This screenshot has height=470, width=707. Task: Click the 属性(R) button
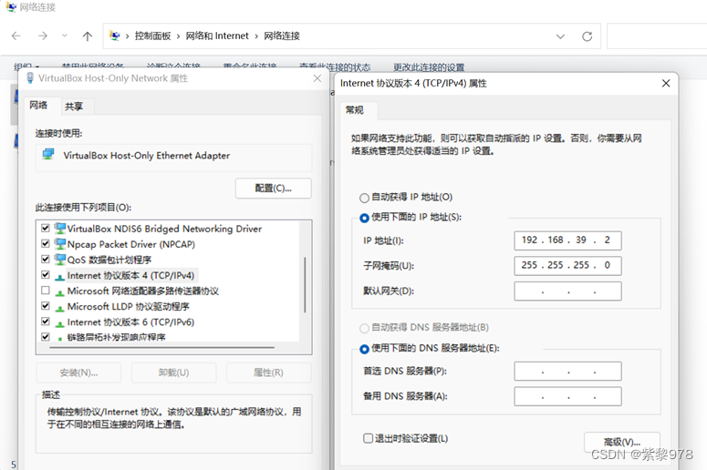tap(269, 373)
